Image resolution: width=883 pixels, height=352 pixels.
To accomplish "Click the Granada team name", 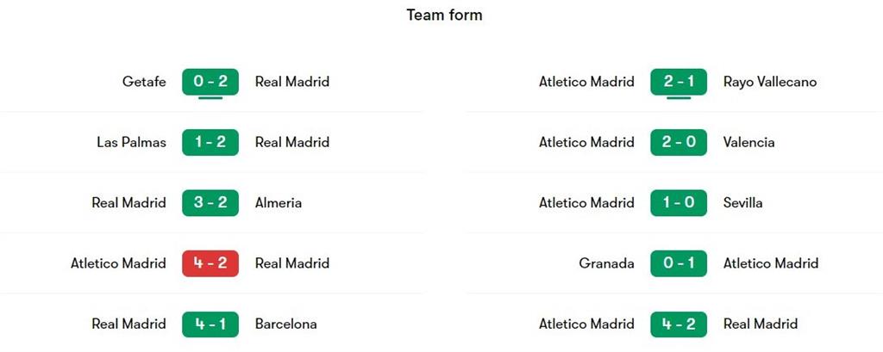I will pos(606,263).
